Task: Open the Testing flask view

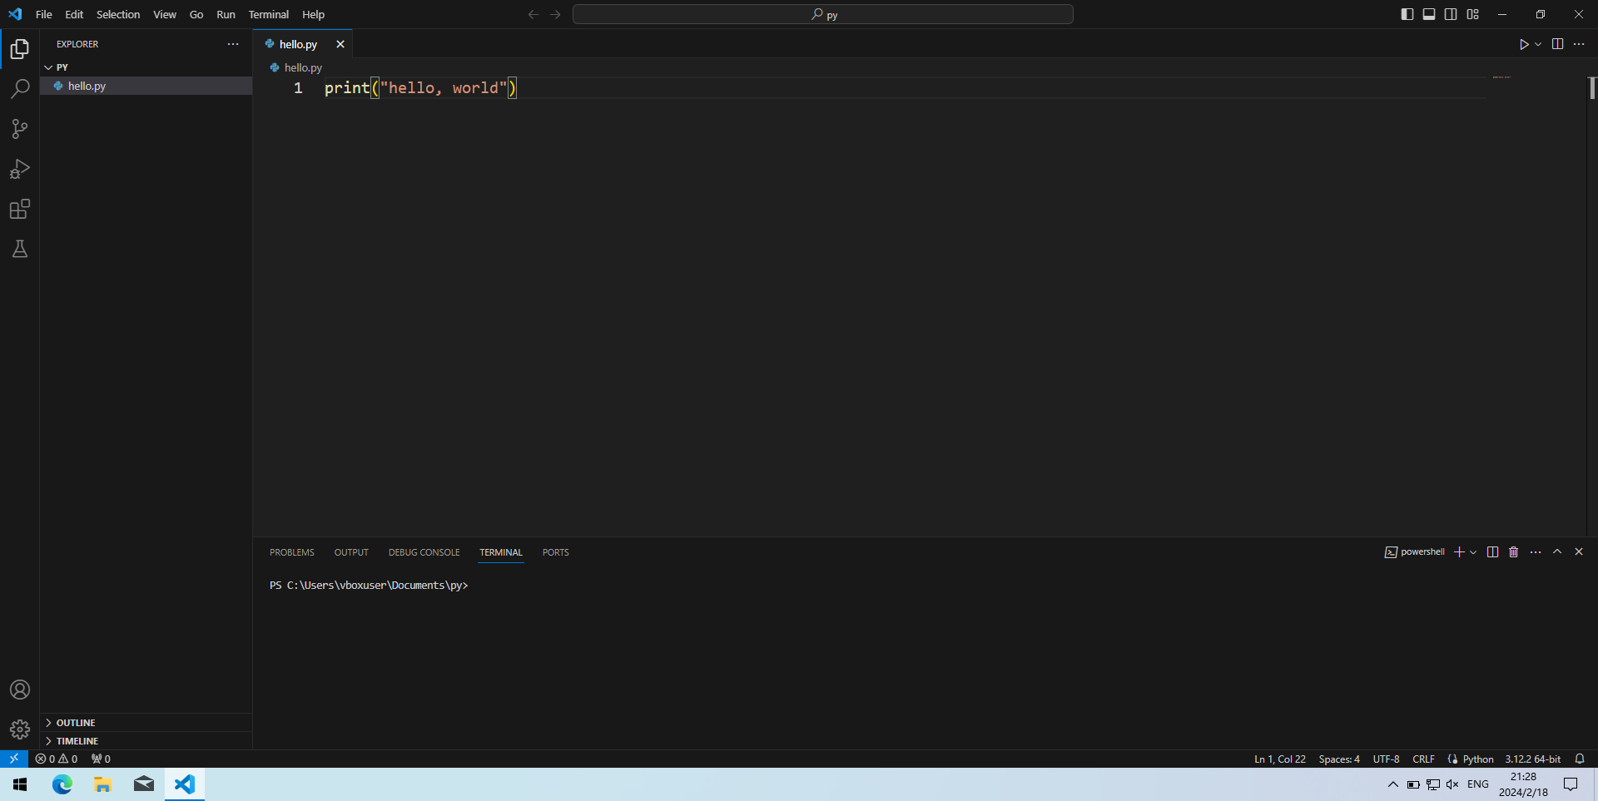Action: pos(20,249)
